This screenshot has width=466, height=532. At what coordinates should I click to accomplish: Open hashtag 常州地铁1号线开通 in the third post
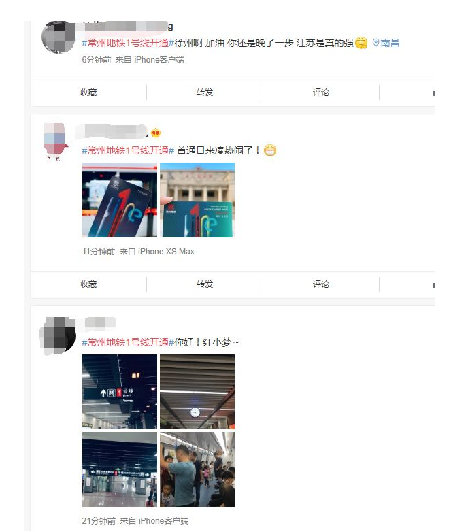128,342
